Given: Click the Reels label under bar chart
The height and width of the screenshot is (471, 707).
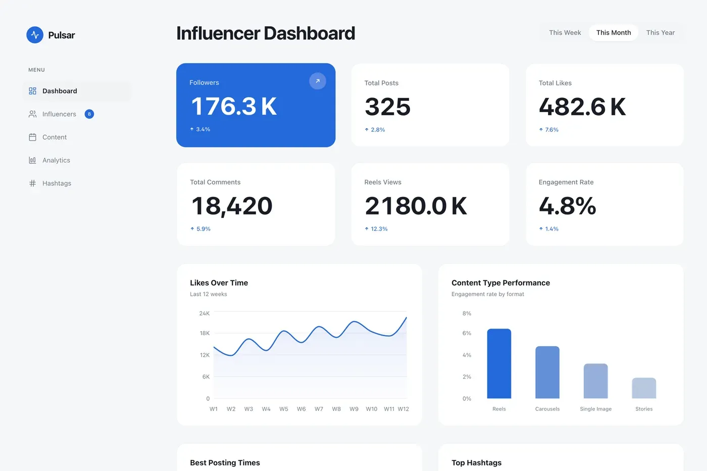Looking at the screenshot, I should coord(499,409).
